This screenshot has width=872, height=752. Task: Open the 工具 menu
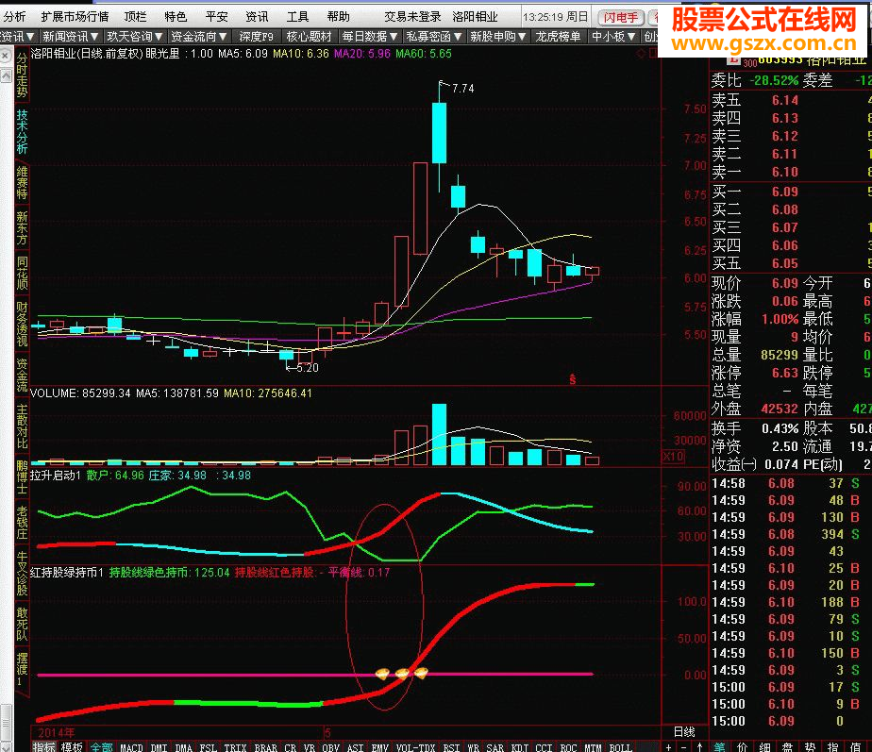coord(297,17)
